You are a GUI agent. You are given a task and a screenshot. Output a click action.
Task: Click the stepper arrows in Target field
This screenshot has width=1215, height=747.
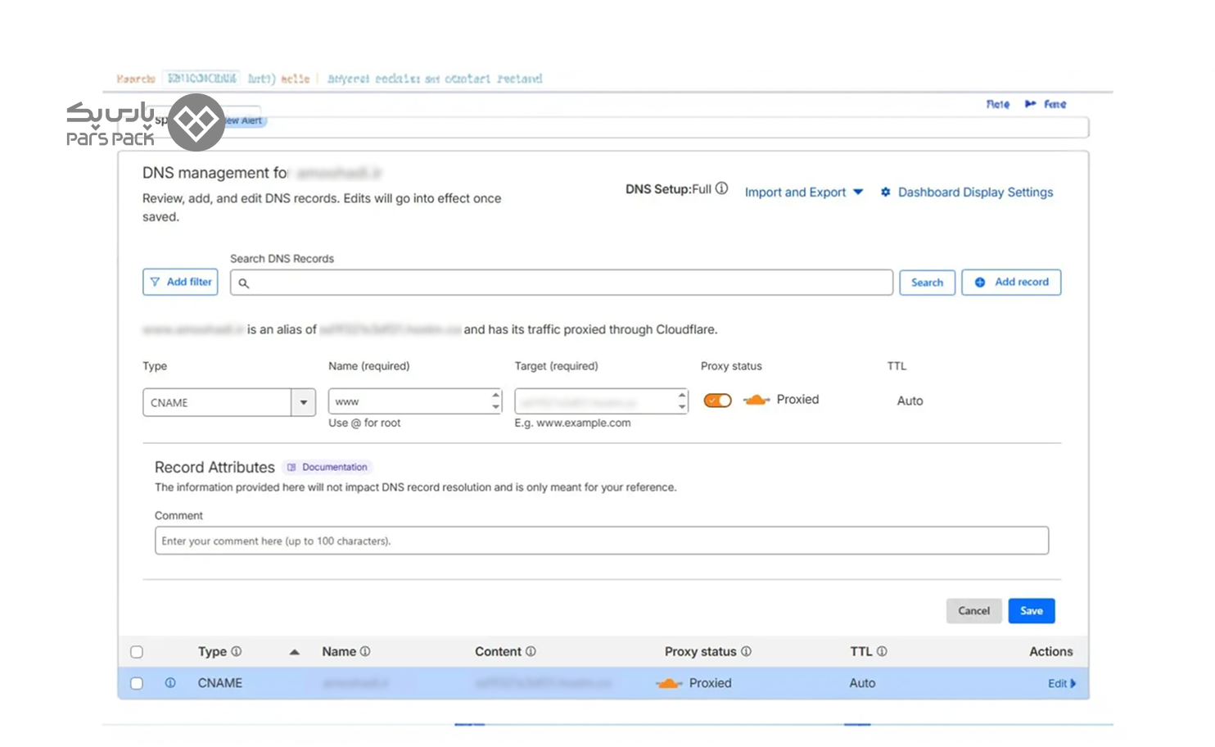pyautogui.click(x=682, y=401)
